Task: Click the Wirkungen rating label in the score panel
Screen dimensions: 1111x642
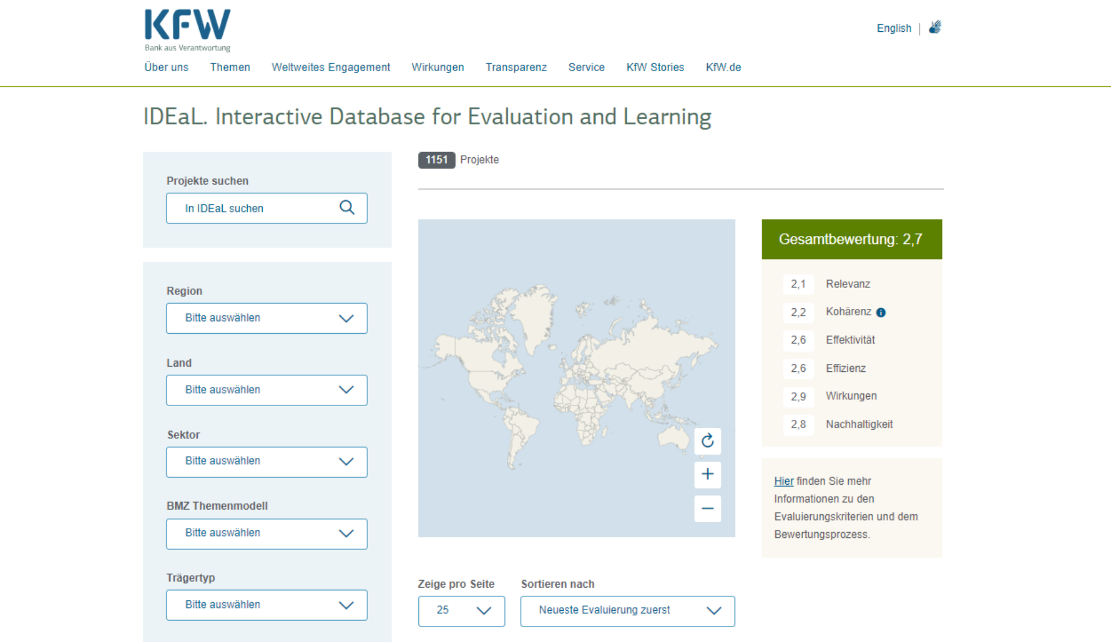Action: click(x=851, y=396)
